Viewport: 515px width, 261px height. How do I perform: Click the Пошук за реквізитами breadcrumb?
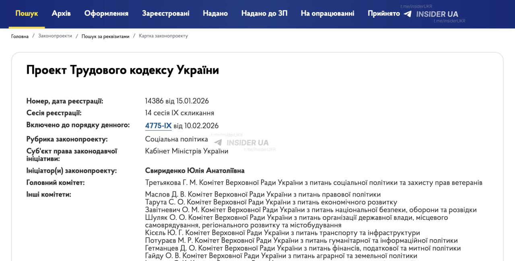105,36
